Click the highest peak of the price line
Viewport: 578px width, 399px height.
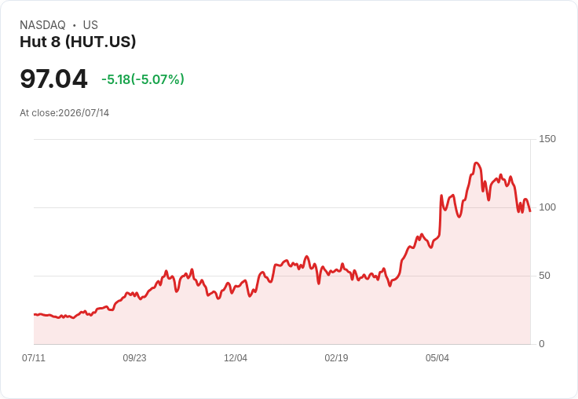476,163
